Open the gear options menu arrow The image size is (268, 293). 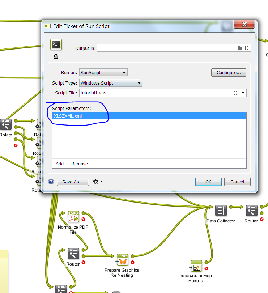click(102, 182)
